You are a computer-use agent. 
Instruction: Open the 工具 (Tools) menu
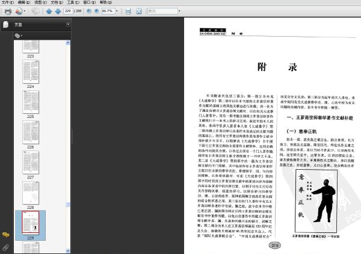(73, 2)
